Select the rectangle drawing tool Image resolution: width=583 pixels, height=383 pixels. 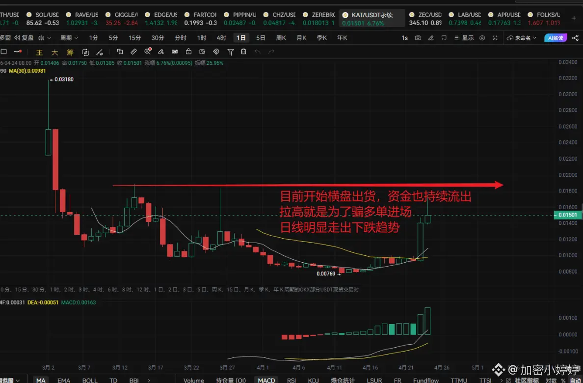pyautogui.click(x=4, y=52)
